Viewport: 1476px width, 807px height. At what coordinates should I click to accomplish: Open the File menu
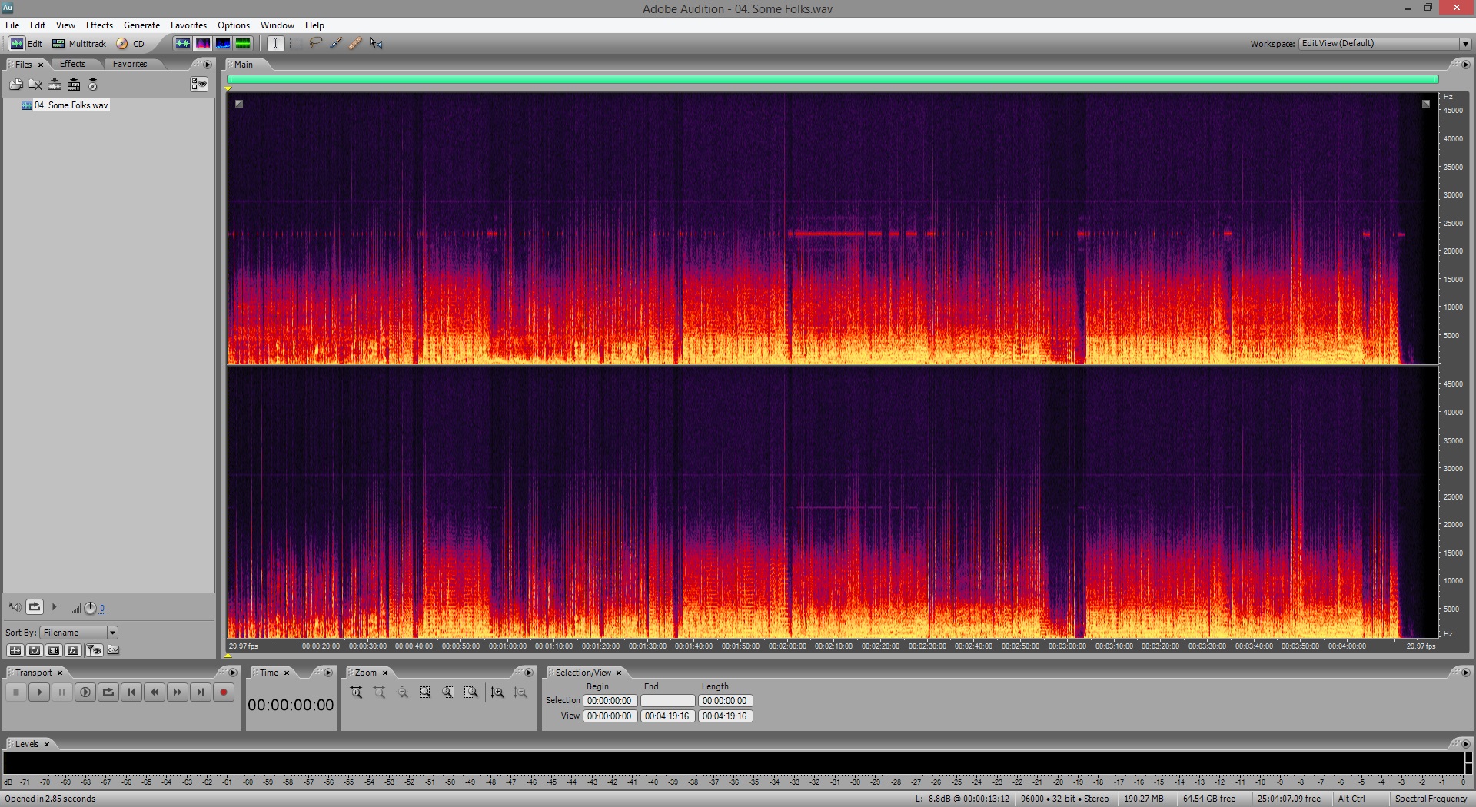(12, 25)
